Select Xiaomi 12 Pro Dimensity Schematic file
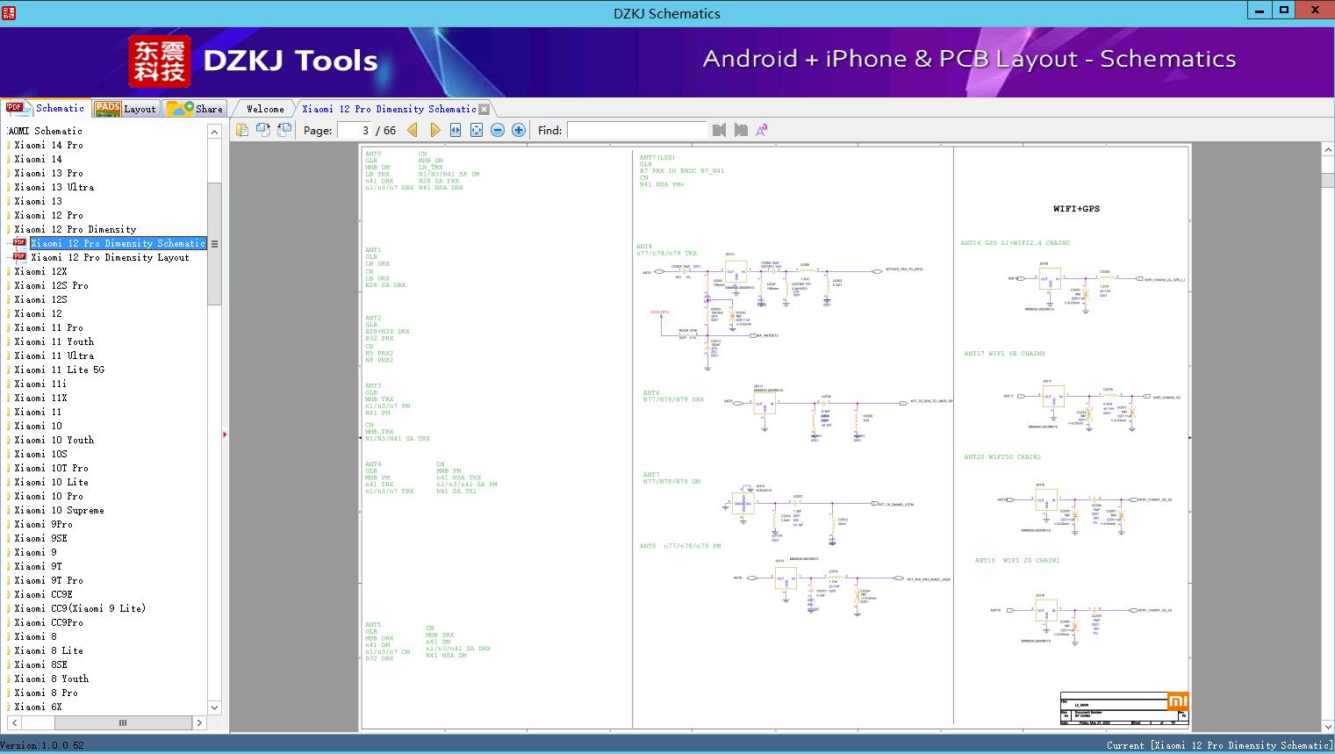Viewport: 1335px width, 754px height. pyautogui.click(x=118, y=243)
